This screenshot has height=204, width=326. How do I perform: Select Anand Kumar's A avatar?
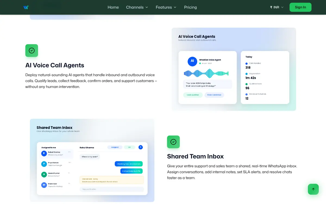point(44,174)
